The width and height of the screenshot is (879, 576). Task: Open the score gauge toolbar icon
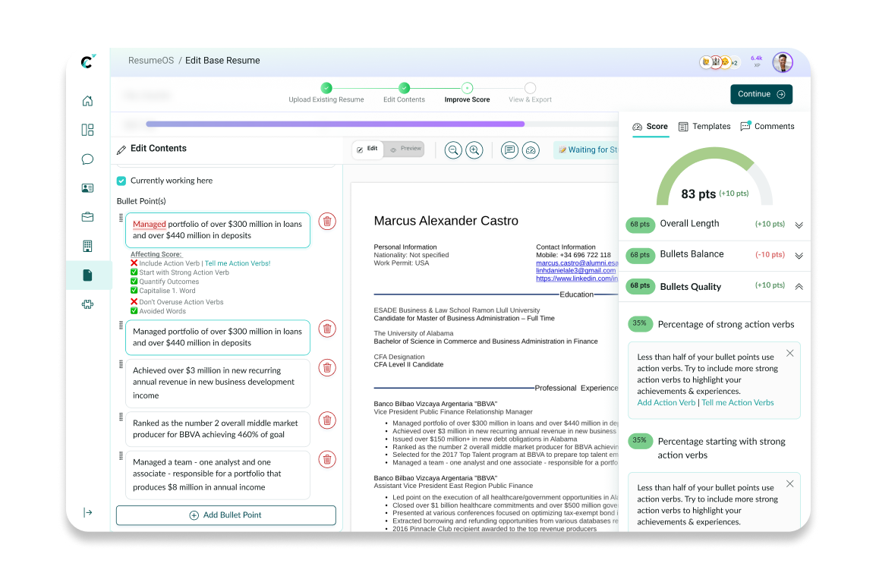coord(531,150)
